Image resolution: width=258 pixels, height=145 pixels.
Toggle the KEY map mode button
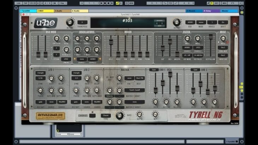[217, 3]
